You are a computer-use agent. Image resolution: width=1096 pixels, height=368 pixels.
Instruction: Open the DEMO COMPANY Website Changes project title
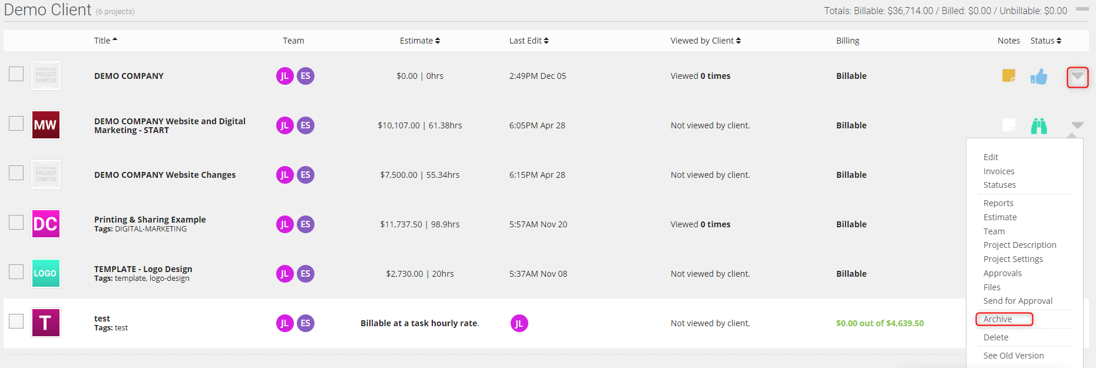click(165, 175)
